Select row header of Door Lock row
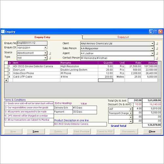 (x=6, y=70)
